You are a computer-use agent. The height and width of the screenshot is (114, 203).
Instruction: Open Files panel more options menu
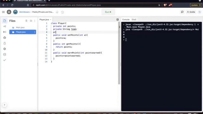[x=35, y=21]
